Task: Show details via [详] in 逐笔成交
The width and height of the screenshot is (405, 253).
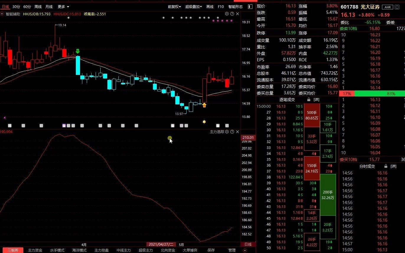Action: 316,100
